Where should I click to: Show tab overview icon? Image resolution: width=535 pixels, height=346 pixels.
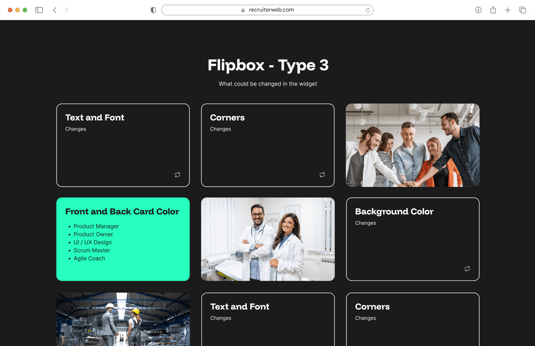tap(522, 10)
